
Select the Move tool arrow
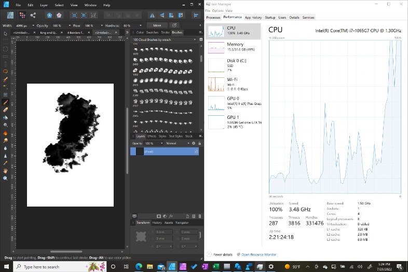pos(5,34)
